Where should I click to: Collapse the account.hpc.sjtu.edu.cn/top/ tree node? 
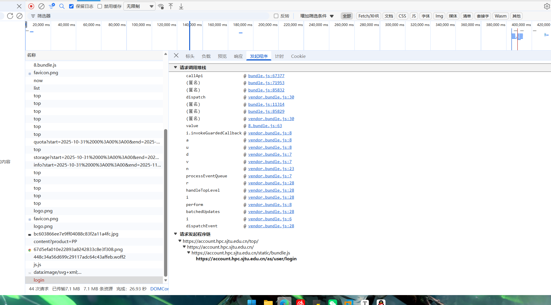[180, 241]
